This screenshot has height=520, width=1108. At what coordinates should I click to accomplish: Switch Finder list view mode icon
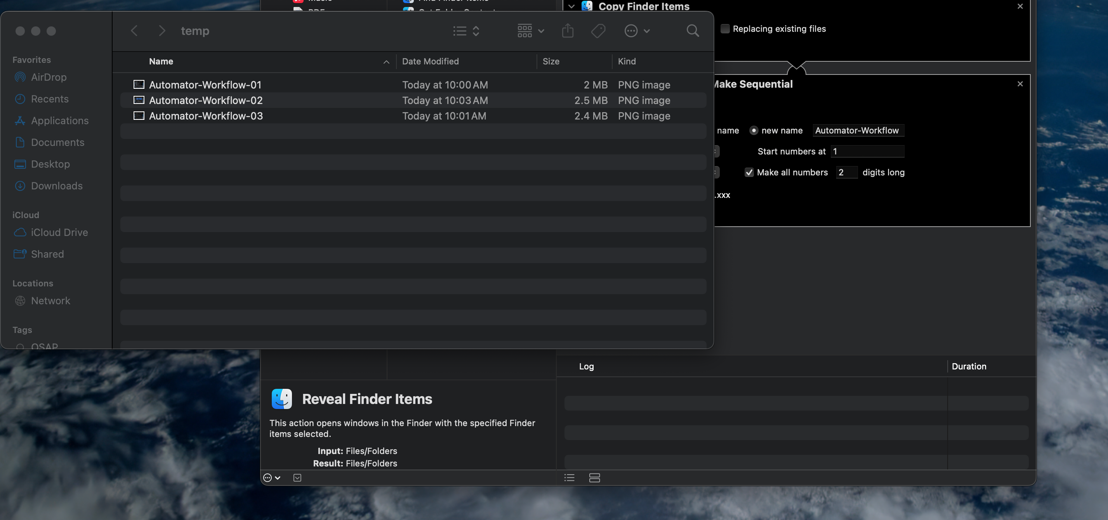[x=466, y=31]
